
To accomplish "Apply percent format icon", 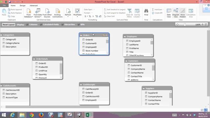I will tap(90, 16).
